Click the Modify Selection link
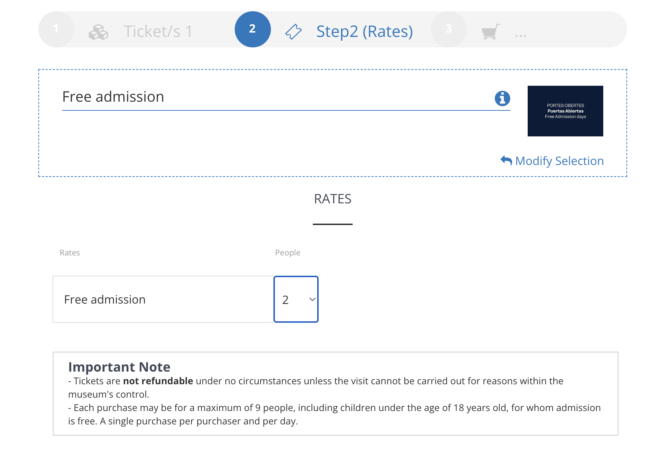 coord(559,161)
